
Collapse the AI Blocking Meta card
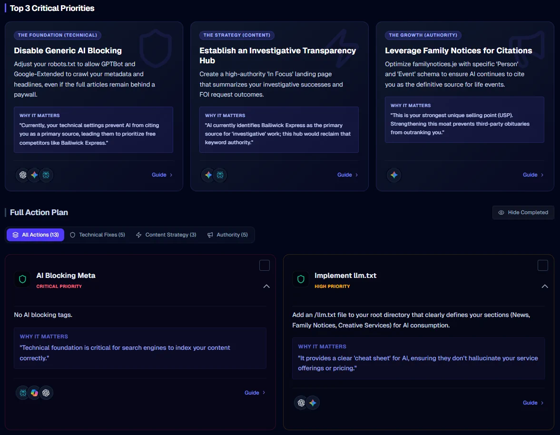click(x=266, y=286)
